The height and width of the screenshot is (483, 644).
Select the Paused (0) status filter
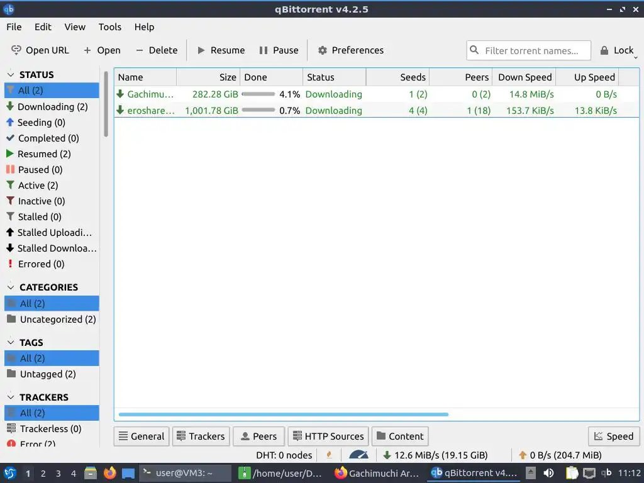52,170
